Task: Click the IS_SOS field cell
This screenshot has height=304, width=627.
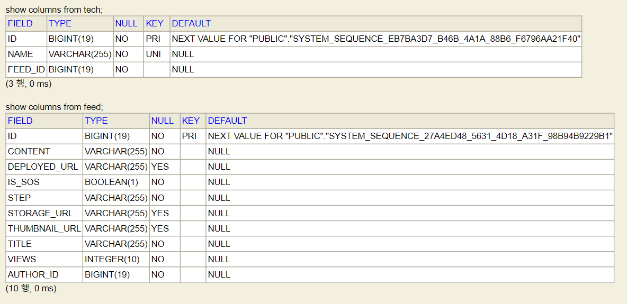Action: coord(24,182)
